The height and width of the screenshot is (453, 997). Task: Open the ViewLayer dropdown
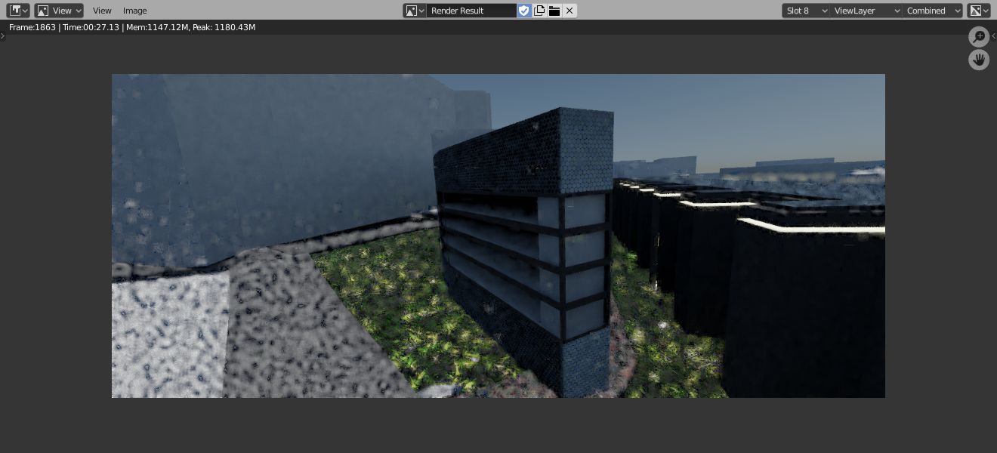[x=866, y=11]
